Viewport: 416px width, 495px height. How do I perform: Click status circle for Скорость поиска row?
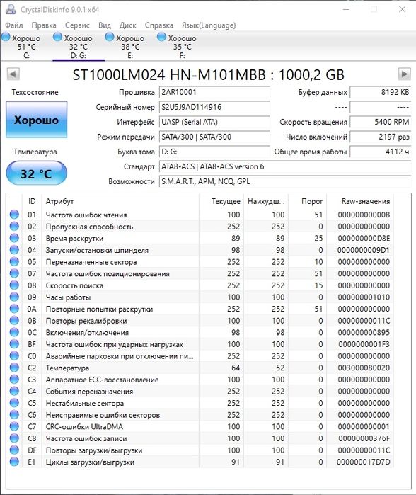[x=14, y=285]
